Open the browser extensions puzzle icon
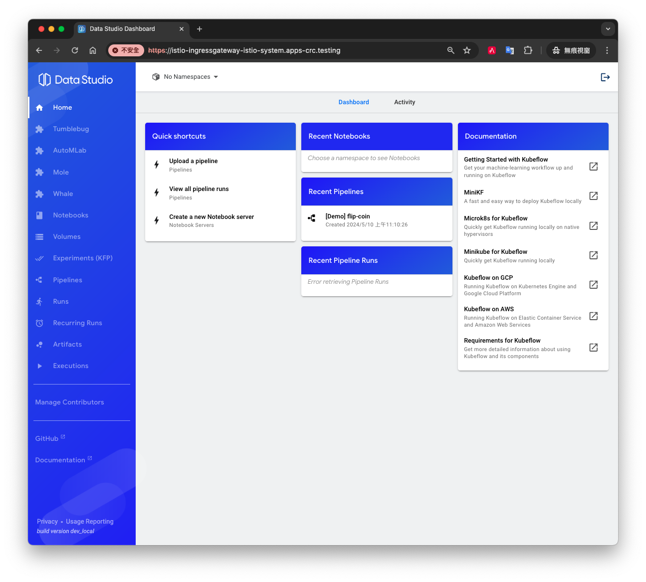646x582 pixels. click(528, 50)
